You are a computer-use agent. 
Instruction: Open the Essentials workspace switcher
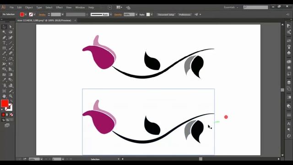pos(231,7)
